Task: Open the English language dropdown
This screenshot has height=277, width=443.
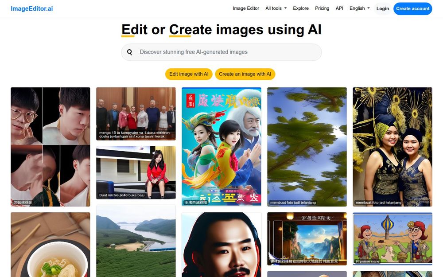Action: (359, 8)
